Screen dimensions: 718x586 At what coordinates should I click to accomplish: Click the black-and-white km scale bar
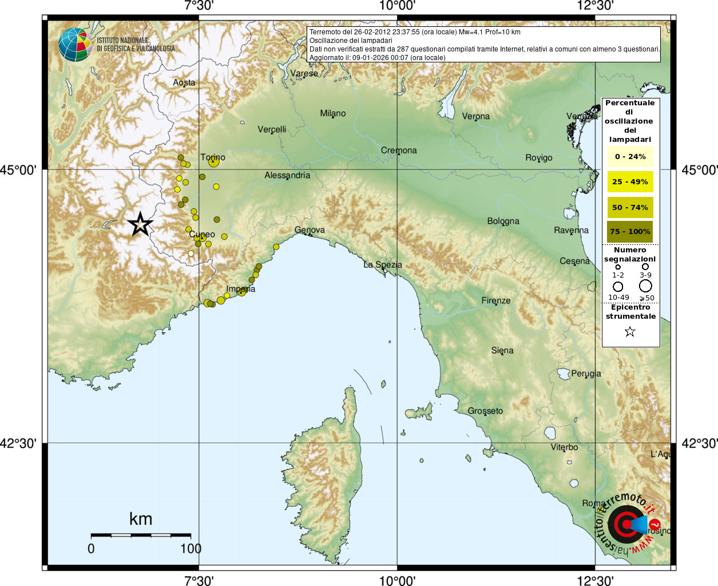pos(141,536)
